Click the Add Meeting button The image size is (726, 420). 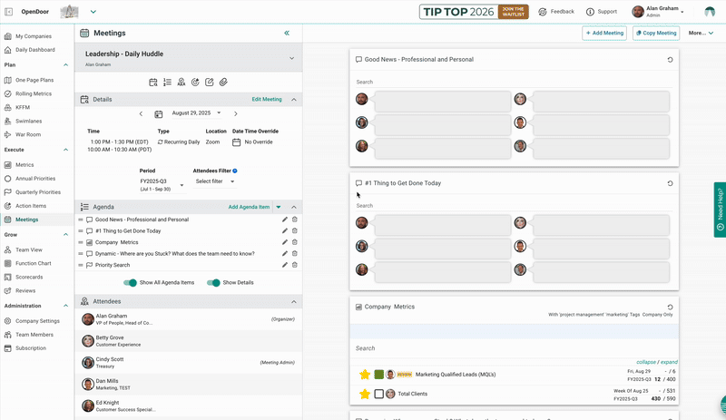pos(604,33)
